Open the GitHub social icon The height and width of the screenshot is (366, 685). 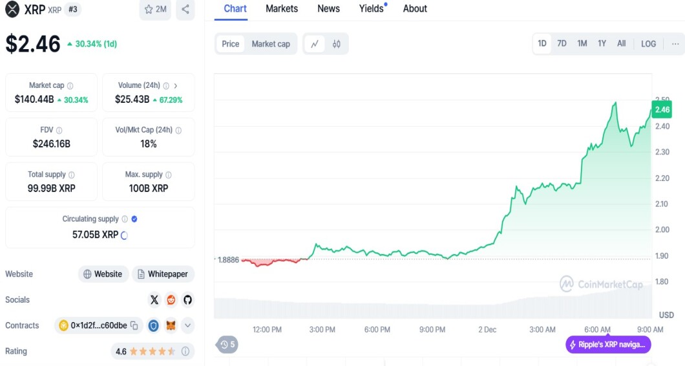(187, 300)
